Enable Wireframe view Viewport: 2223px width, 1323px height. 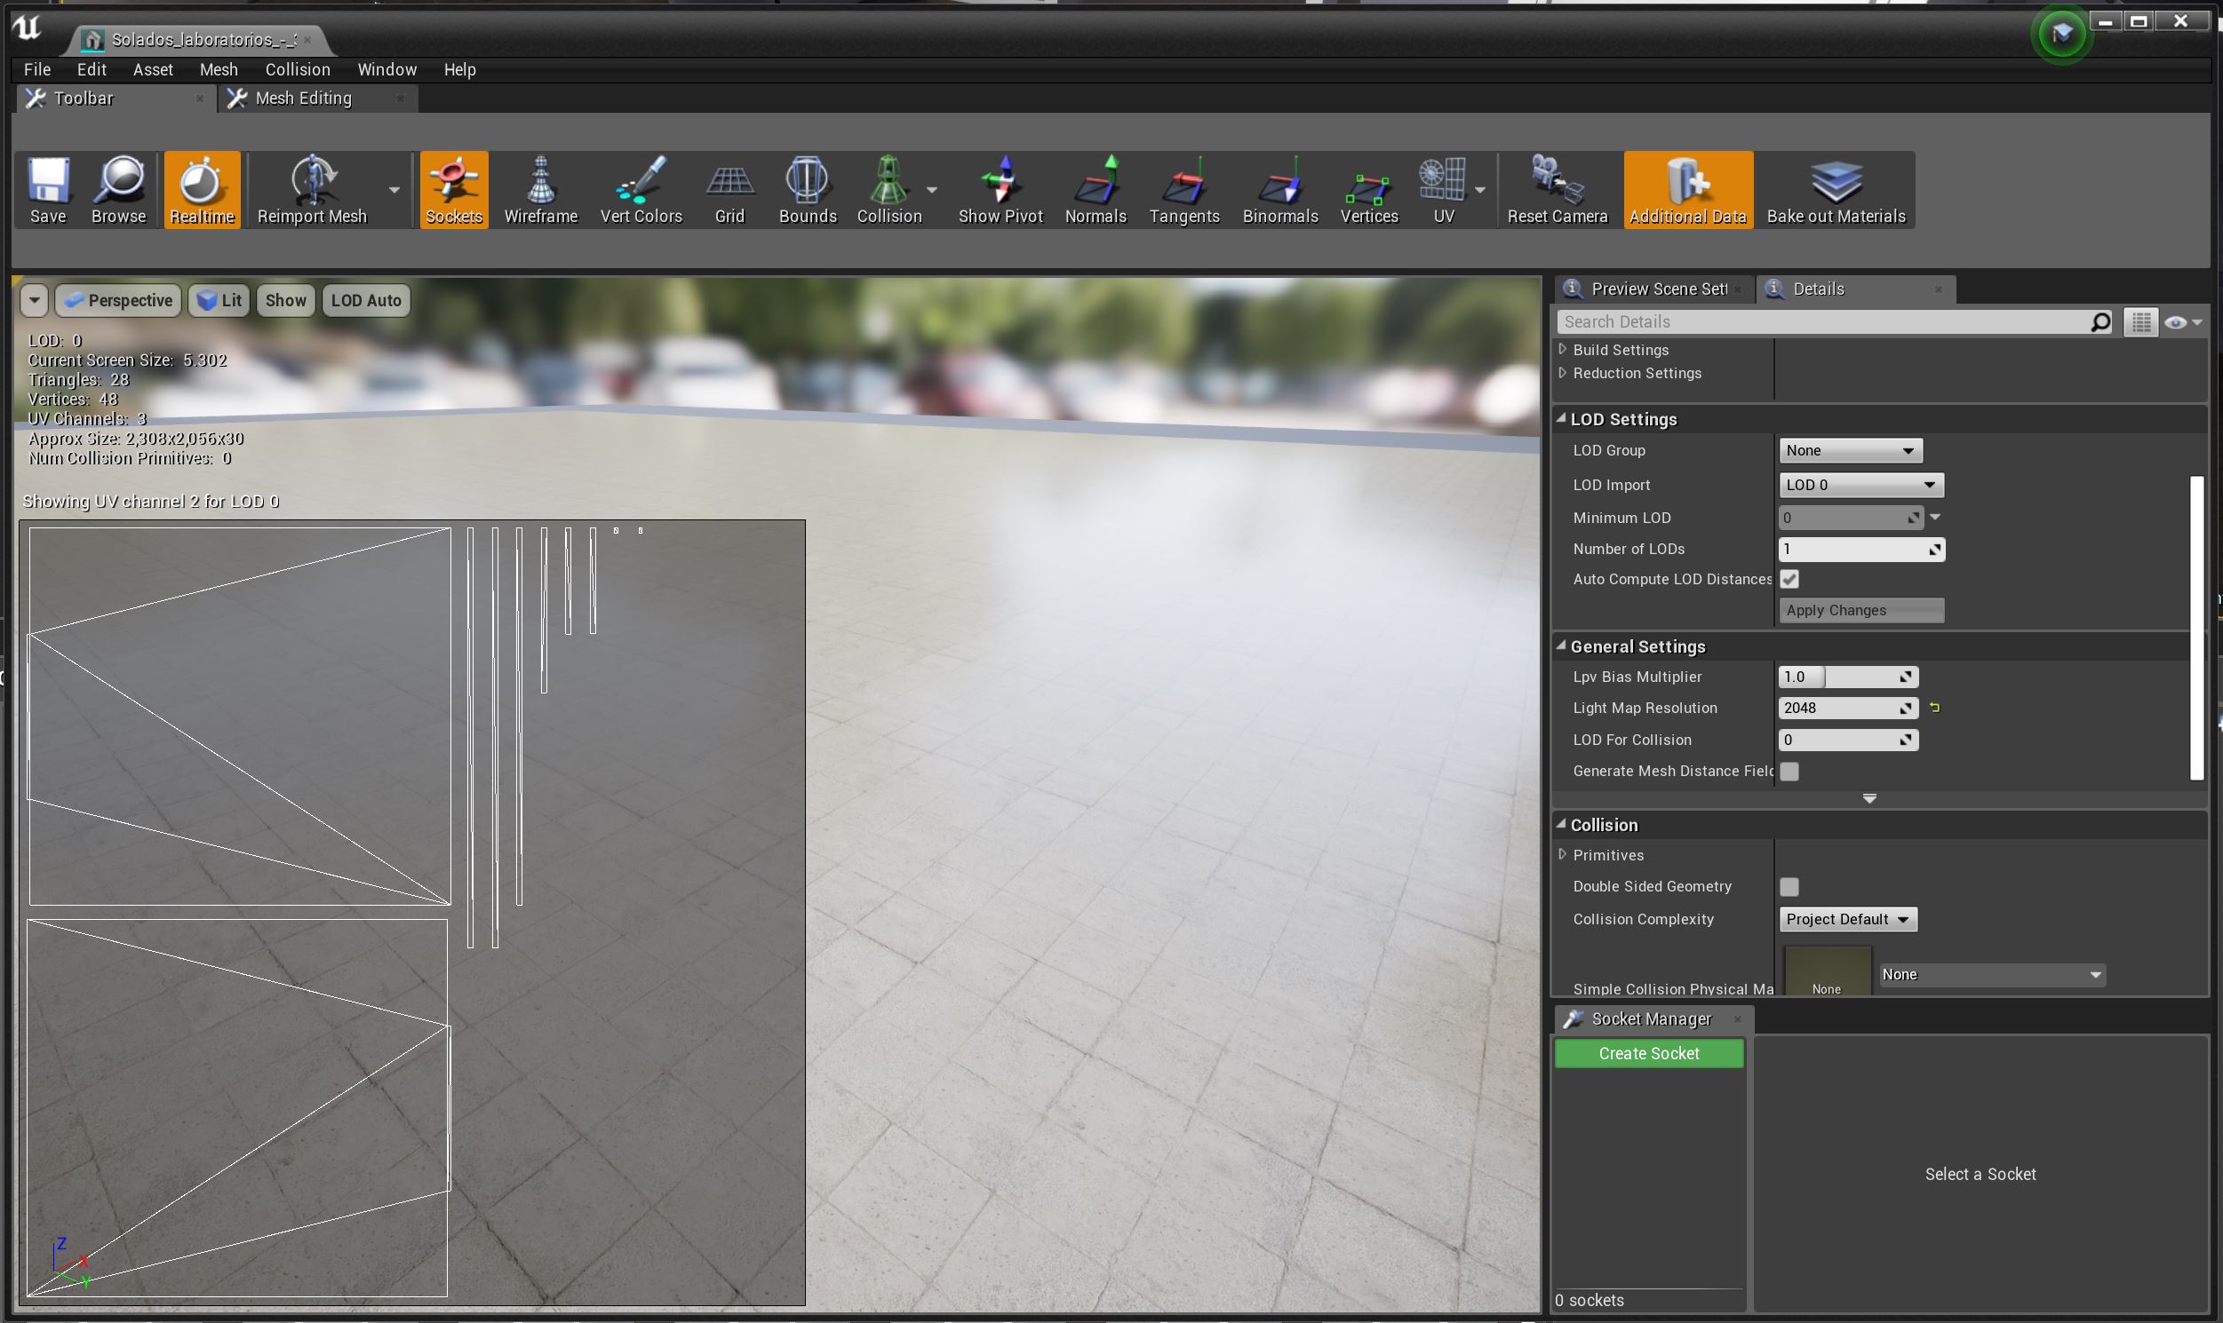click(x=540, y=190)
